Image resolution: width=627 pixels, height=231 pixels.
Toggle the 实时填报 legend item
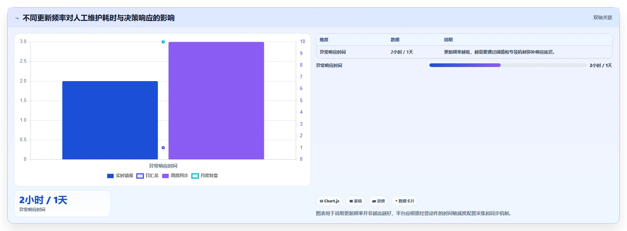pyautogui.click(x=120, y=176)
